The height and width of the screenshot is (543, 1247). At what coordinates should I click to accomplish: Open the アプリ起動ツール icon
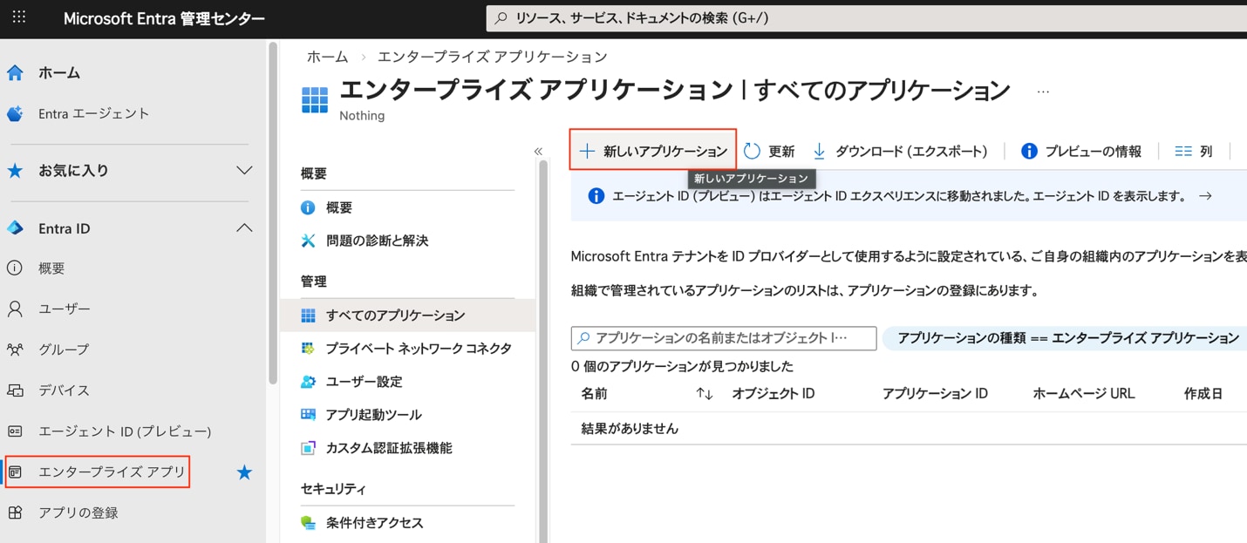pos(308,414)
